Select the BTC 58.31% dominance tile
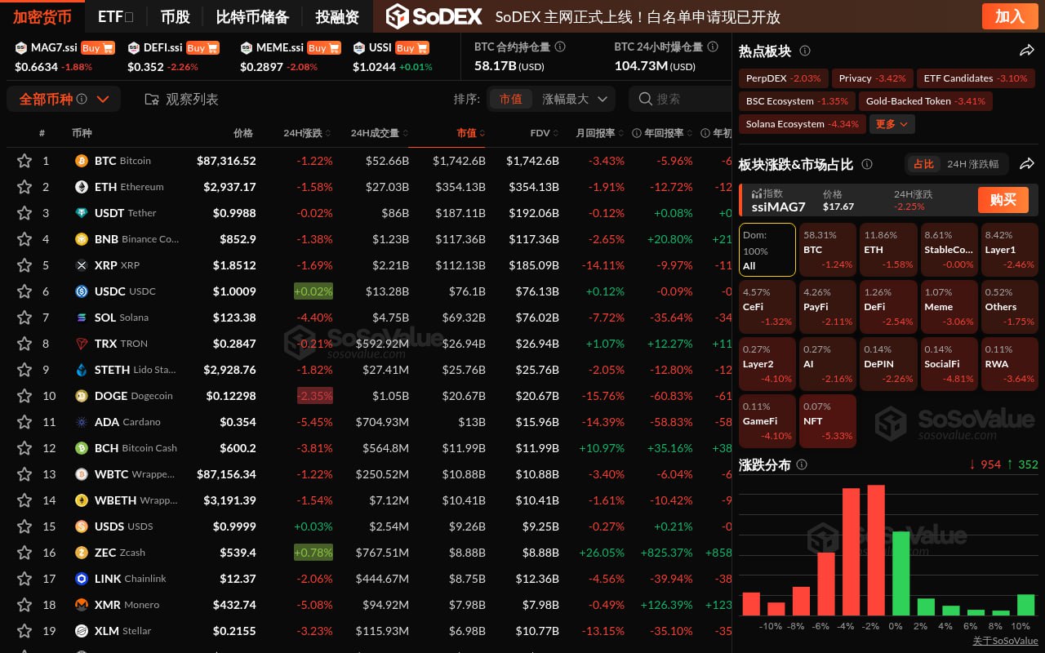Viewport: 1045px width, 653px height. [826, 250]
